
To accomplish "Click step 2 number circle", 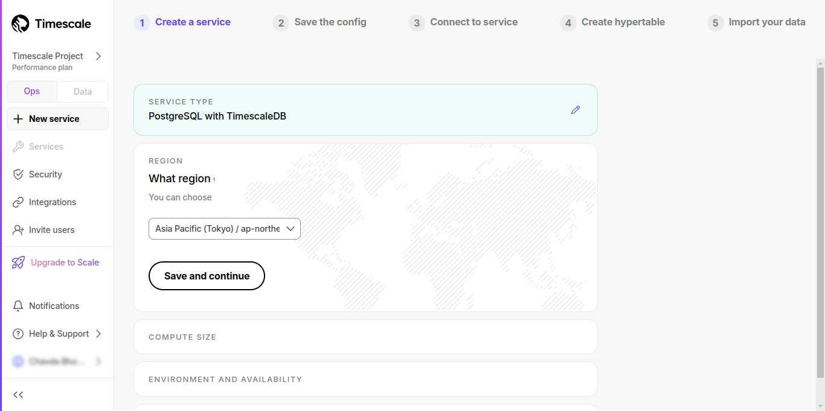I will (x=281, y=23).
